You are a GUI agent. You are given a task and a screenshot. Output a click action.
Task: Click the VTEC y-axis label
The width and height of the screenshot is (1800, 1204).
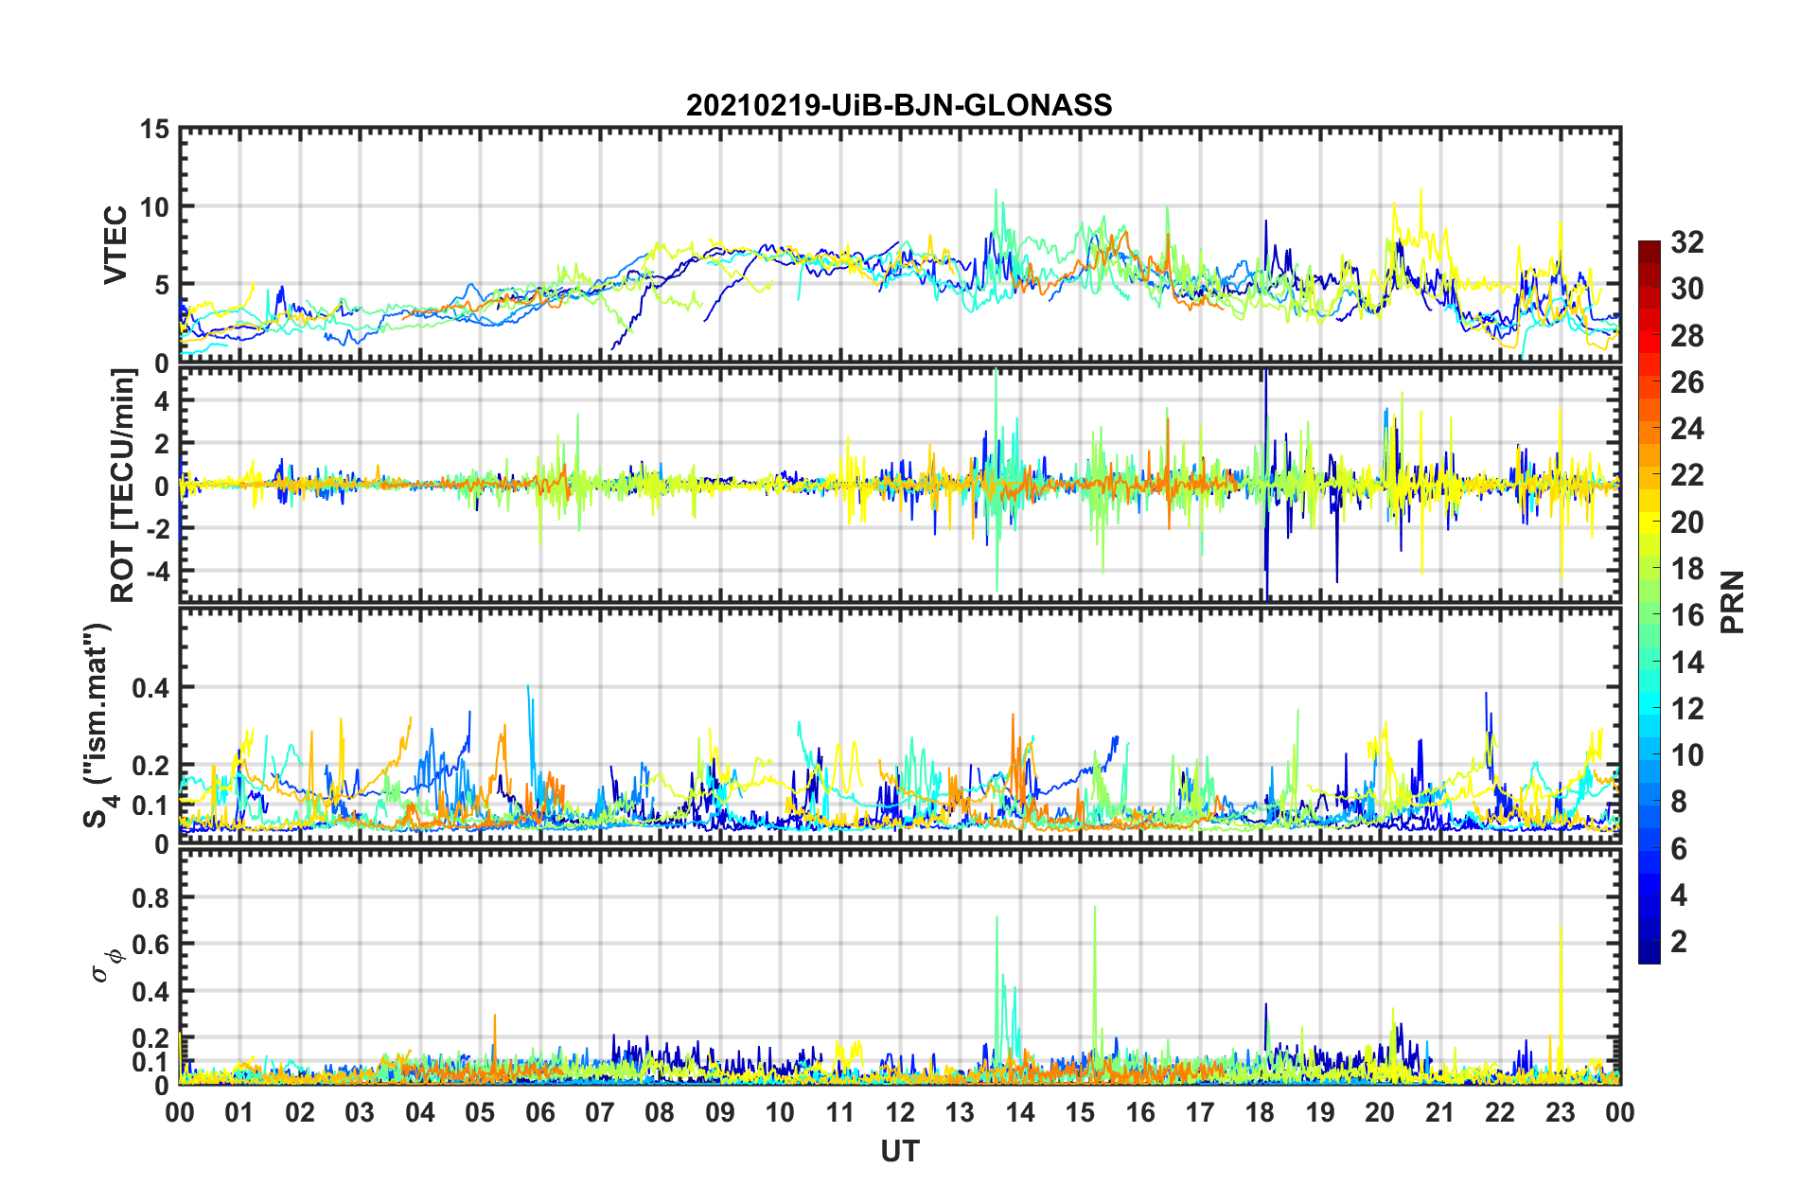click(x=115, y=244)
